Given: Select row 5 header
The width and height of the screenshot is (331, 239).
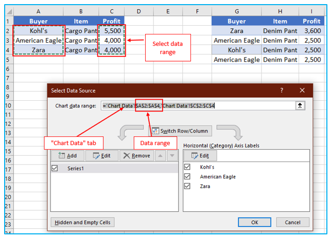Looking at the screenshot, I should tap(9, 60).
